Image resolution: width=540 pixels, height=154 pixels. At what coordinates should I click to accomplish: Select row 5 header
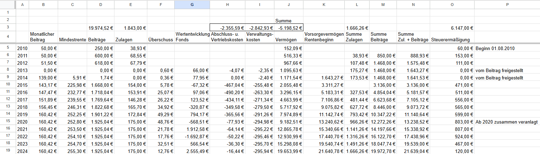click(7, 48)
